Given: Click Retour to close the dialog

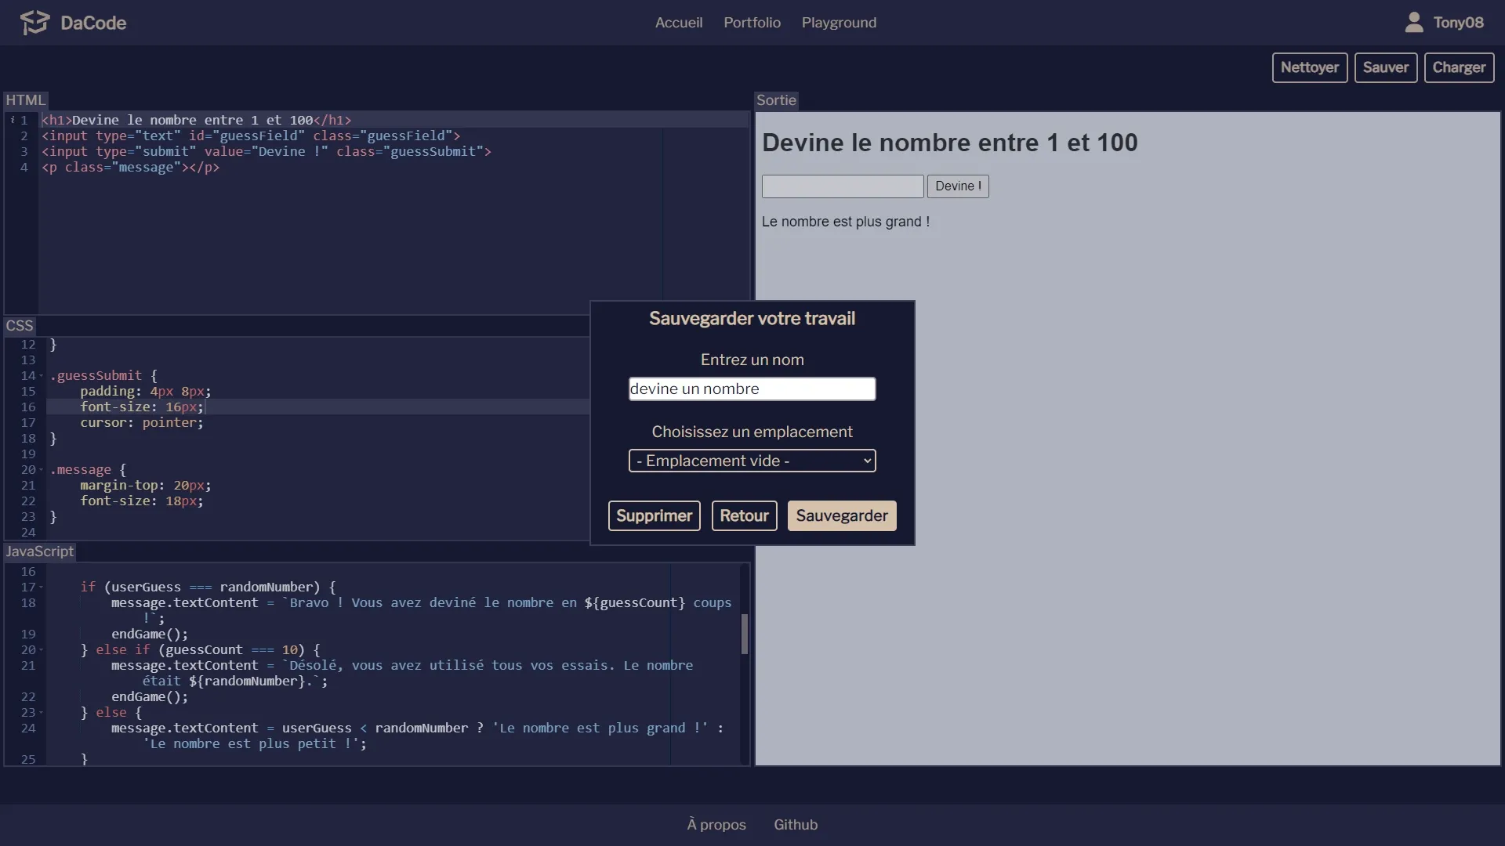Looking at the screenshot, I should pyautogui.click(x=743, y=515).
